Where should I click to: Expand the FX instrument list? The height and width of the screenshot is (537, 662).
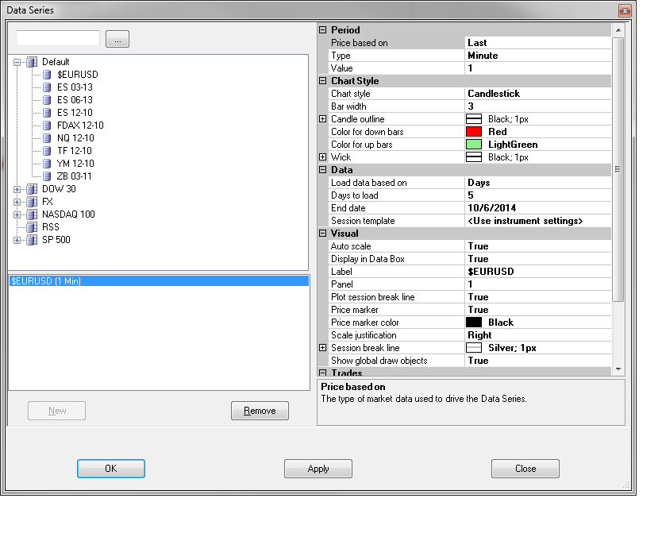(17, 202)
